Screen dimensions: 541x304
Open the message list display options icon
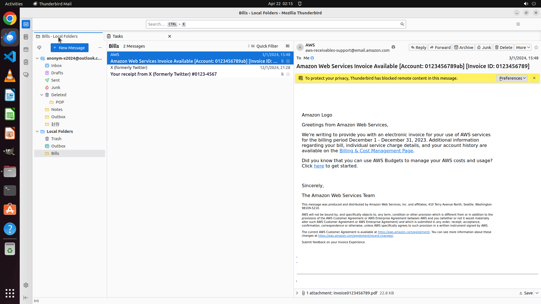tap(287, 46)
